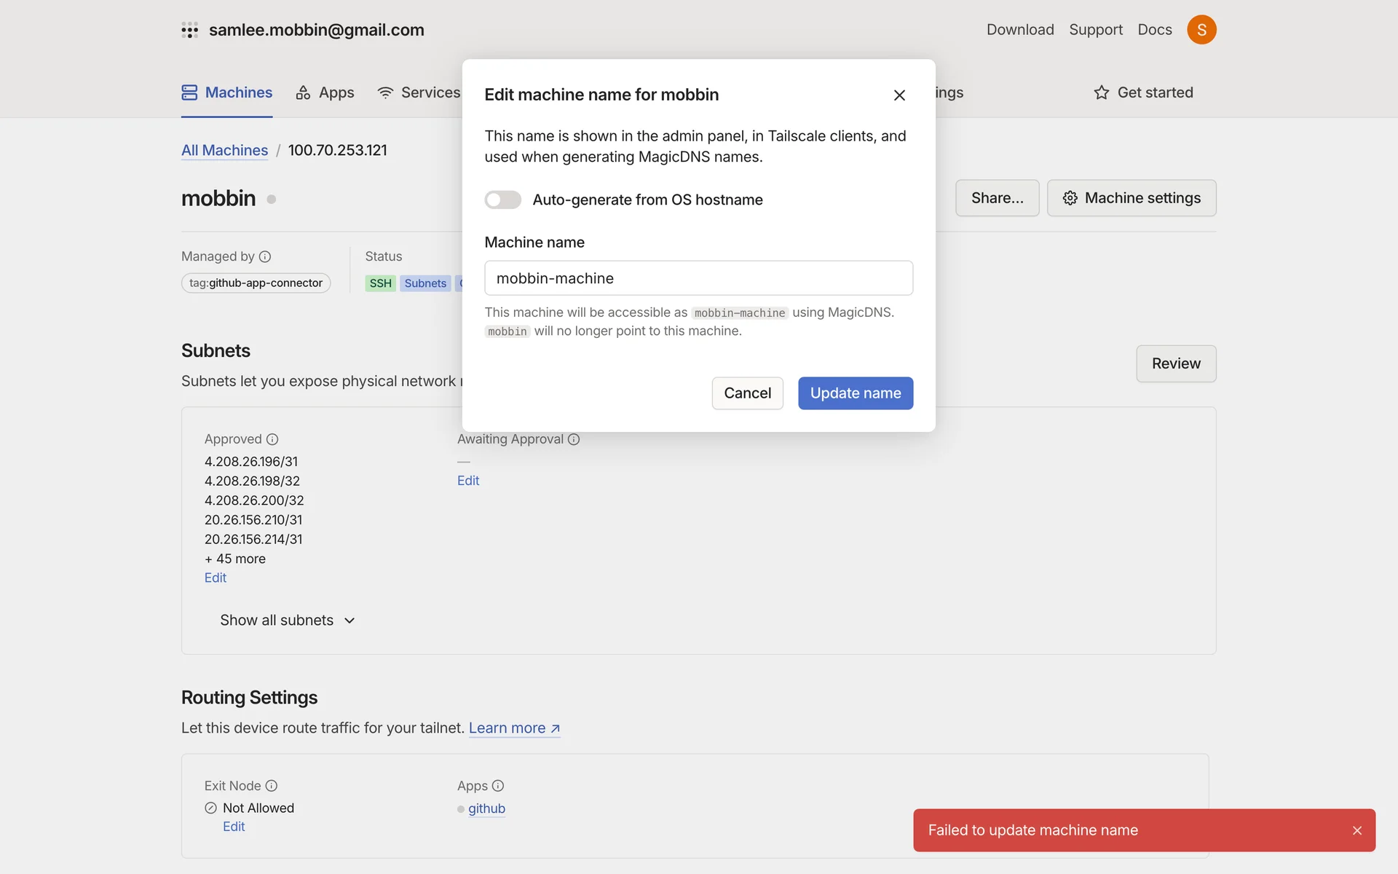The height and width of the screenshot is (874, 1398).
Task: Open the Learn more routing link
Action: point(514,728)
